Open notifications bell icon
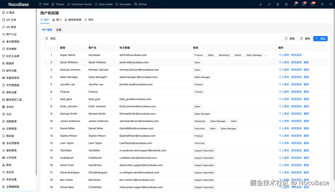This screenshot has width=335, height=192. coord(295,4)
